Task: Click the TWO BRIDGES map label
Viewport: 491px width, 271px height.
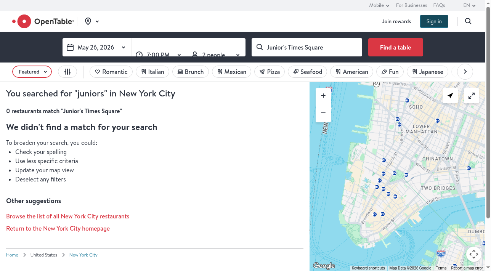Action: 438,188
